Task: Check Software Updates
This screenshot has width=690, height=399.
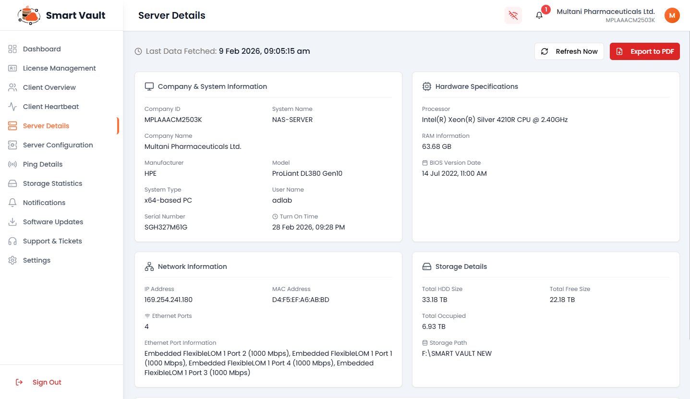Action: [52, 221]
